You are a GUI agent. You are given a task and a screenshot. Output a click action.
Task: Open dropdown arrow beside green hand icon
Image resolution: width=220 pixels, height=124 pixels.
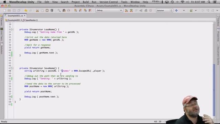[x=196, y=10]
